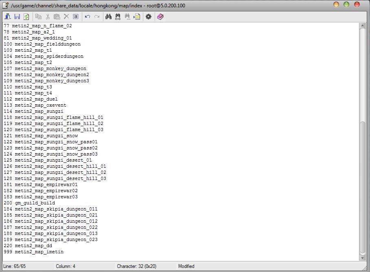Click line '123 metin2_map_sungzi_snow_pass02'
The width and height of the screenshot is (370, 272).
[x=50, y=148]
